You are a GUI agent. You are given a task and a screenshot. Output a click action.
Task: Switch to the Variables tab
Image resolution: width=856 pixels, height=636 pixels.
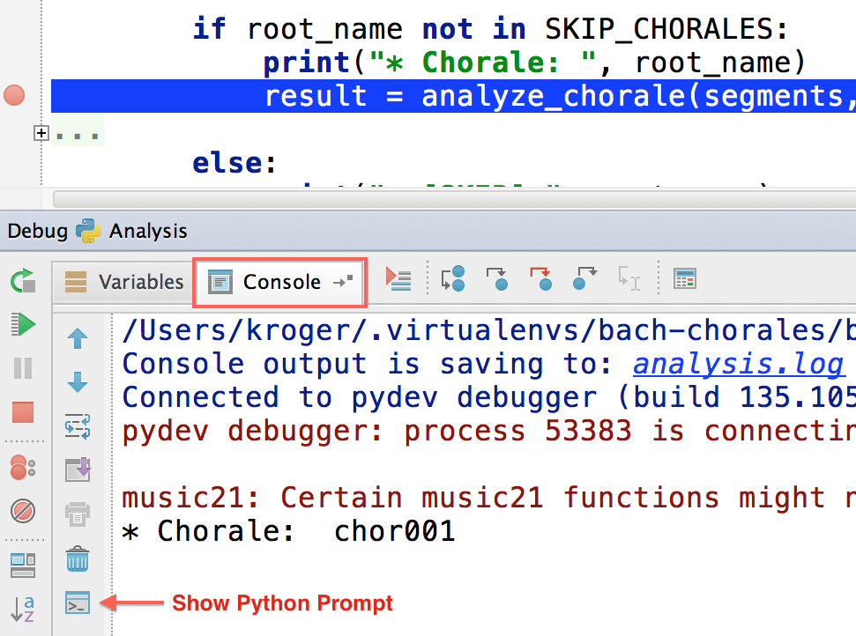click(124, 282)
